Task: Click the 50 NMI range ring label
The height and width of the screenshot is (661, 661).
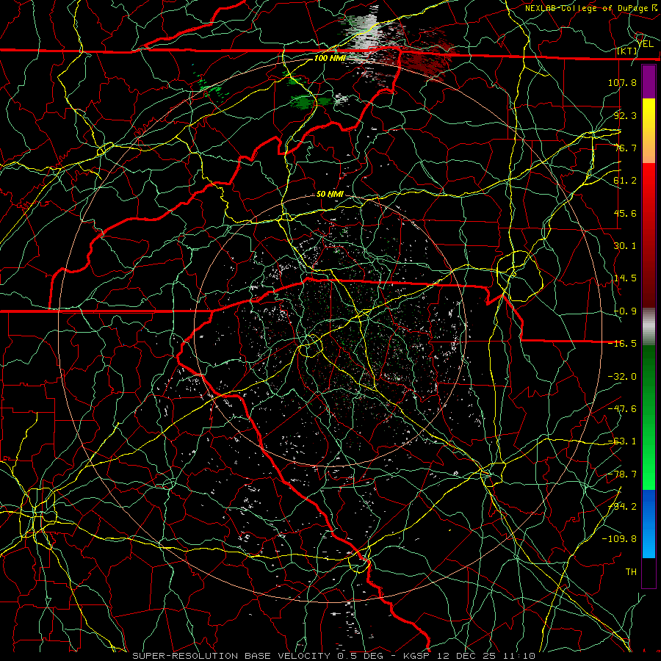Action: point(330,194)
